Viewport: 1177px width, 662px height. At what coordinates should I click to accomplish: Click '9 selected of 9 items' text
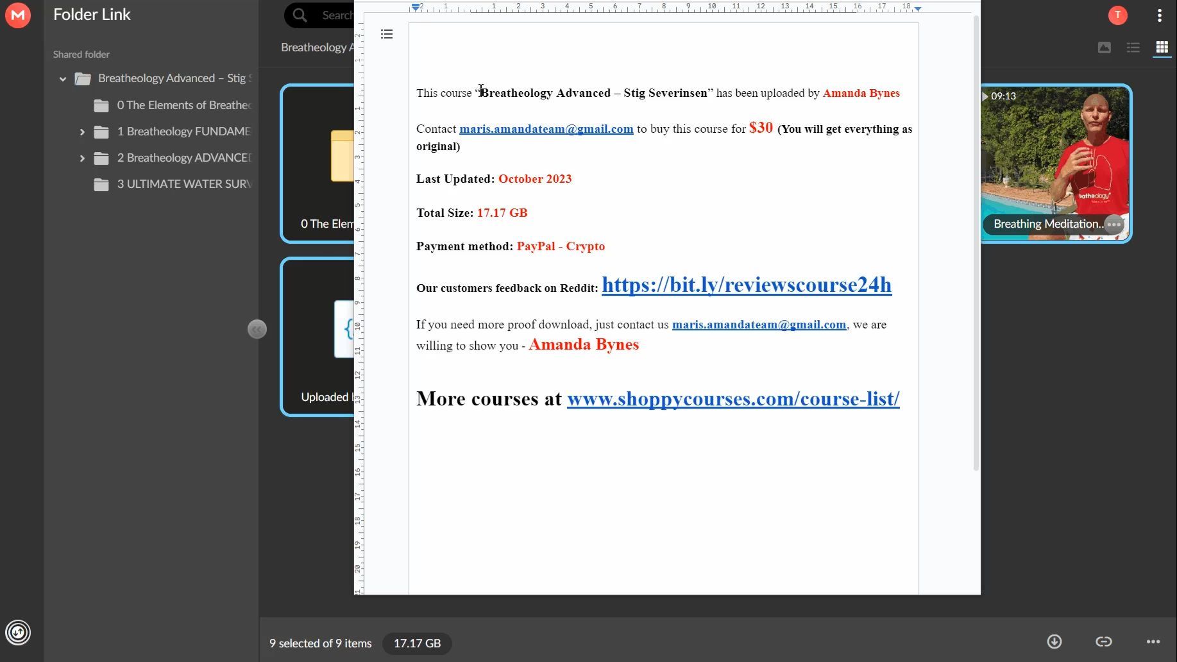[x=320, y=643]
